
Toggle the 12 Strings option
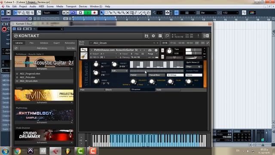(x=175, y=75)
